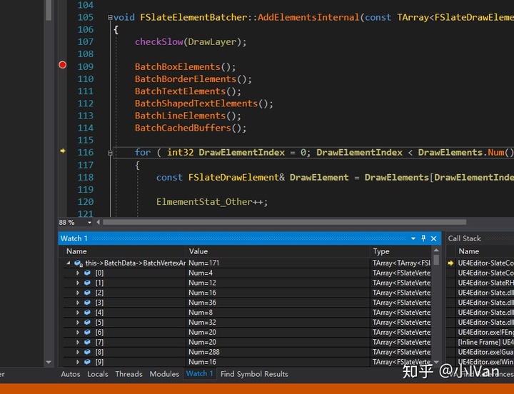Viewport: 514px width, 394px height.
Task: Open the Find Symbol Results tab
Action: point(254,374)
